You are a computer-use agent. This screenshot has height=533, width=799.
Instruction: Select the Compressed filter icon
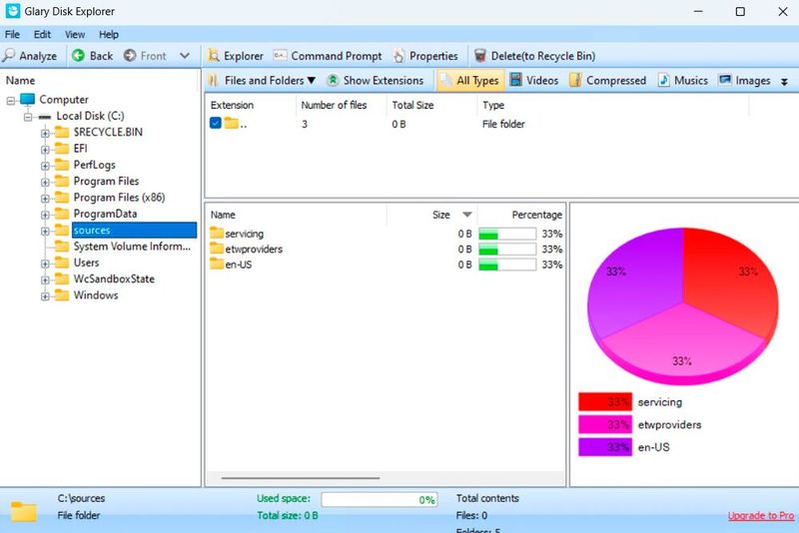[575, 80]
